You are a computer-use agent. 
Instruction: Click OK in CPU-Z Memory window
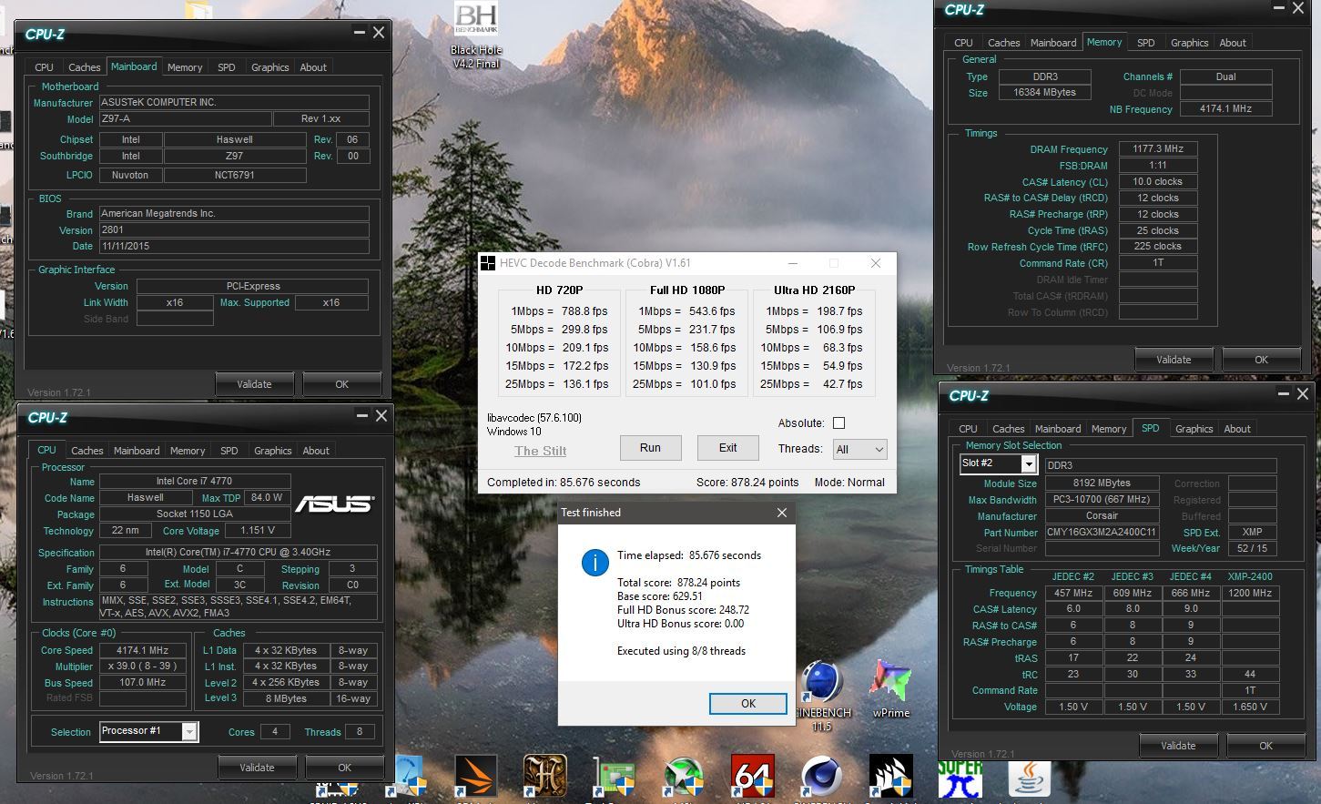point(1261,360)
